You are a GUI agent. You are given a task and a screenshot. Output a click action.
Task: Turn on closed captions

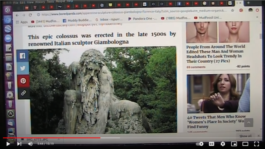tap(211, 144)
